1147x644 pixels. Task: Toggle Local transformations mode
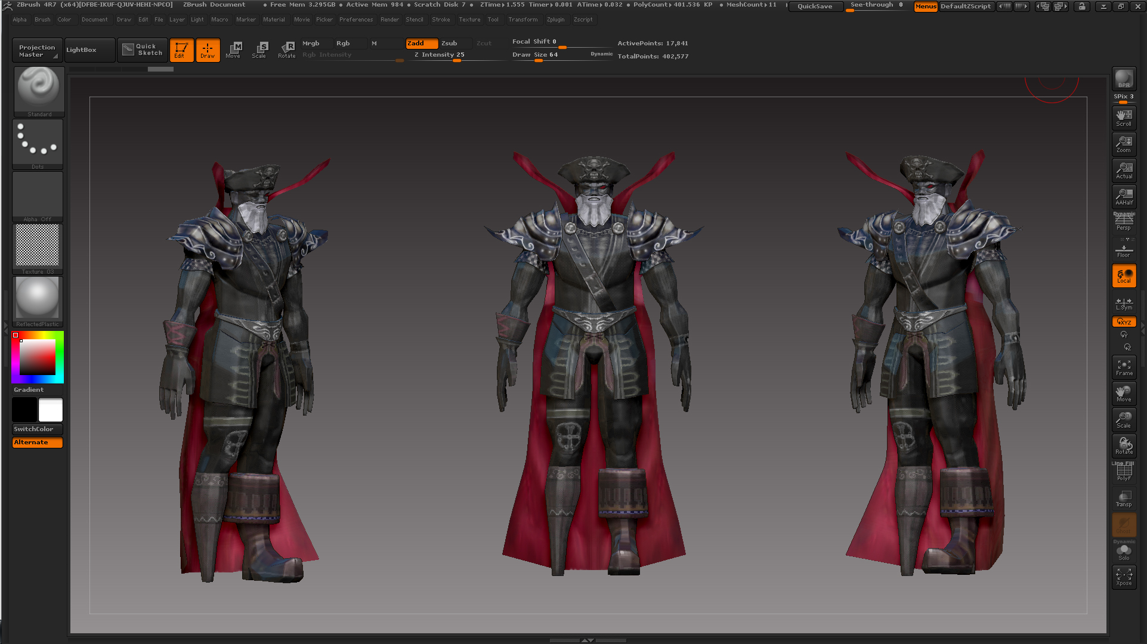[x=1124, y=275]
